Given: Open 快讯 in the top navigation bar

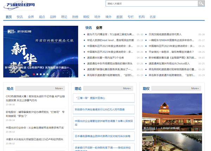Looking at the screenshot, I should click(20, 17).
